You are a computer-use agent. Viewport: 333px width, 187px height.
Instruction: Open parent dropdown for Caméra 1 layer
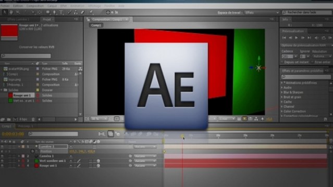(145, 156)
